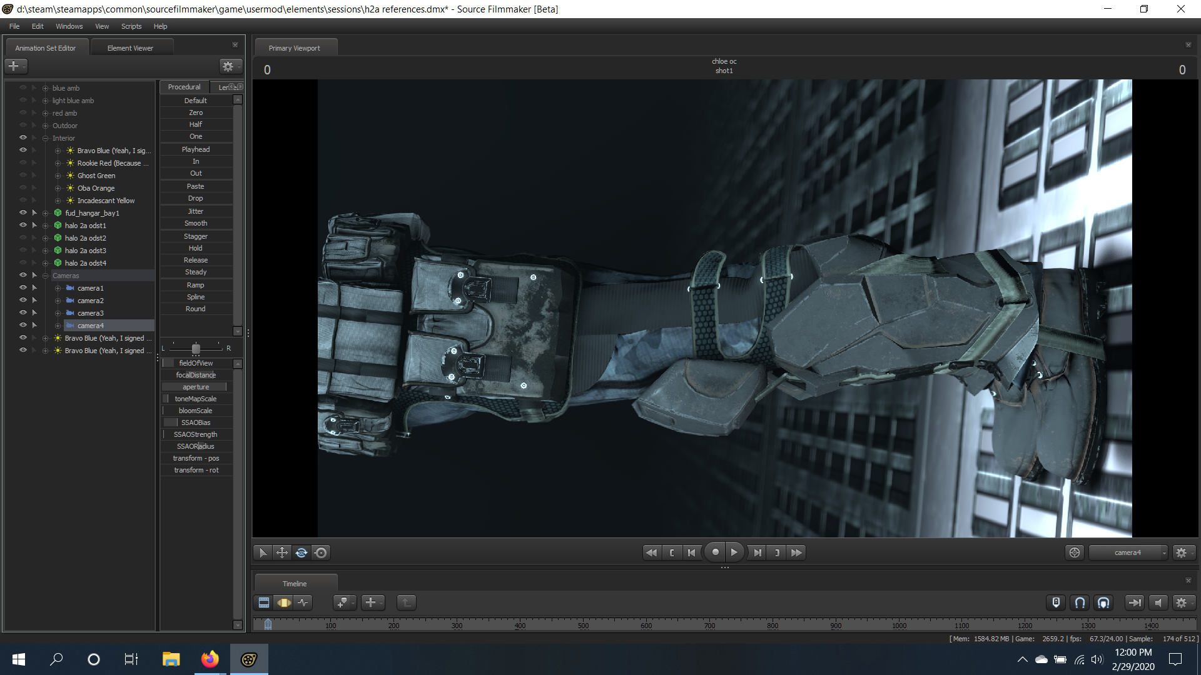This screenshot has height=675, width=1201.
Task: Switch to the clip editor mode icon
Action: 264,602
